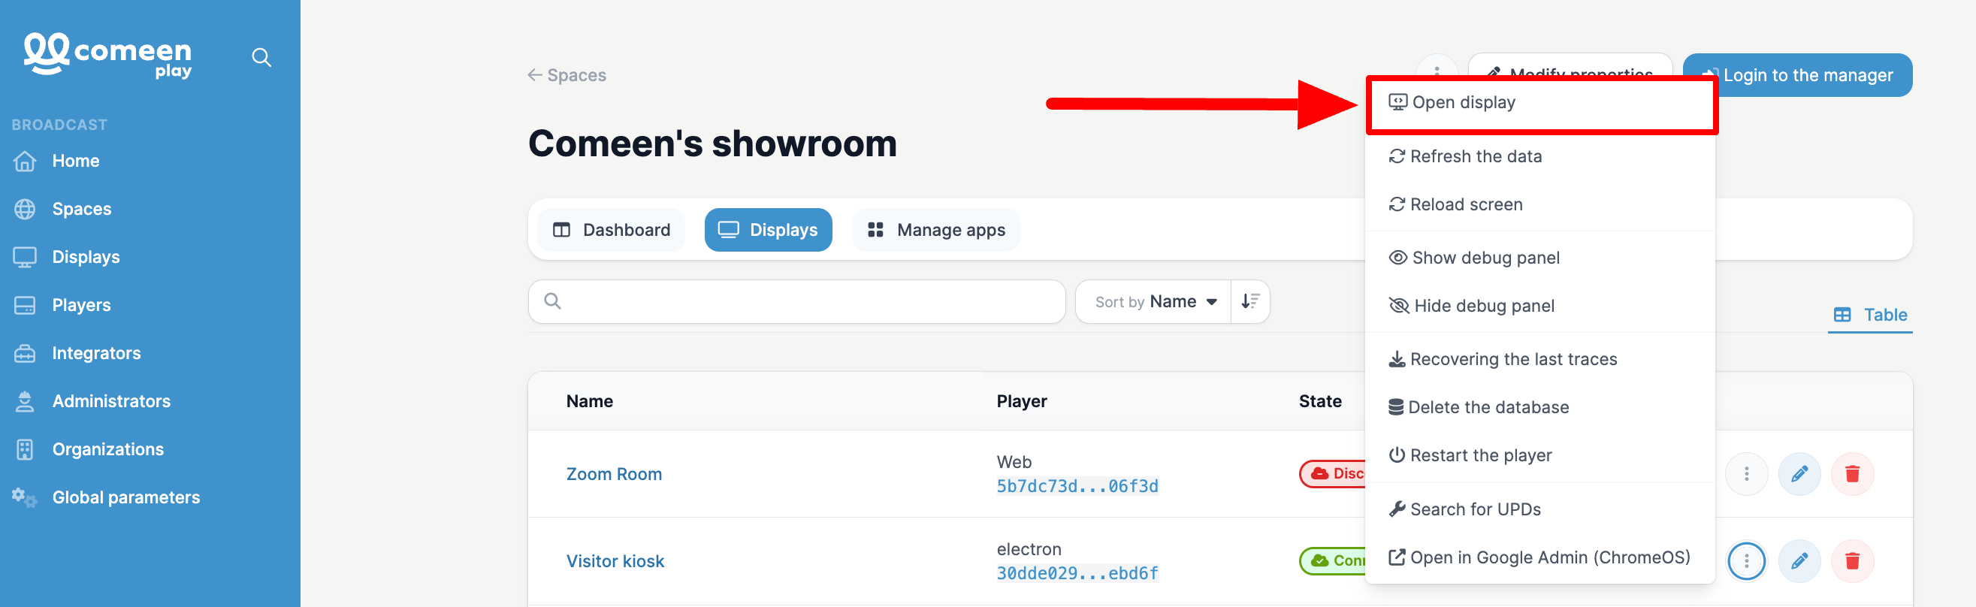The width and height of the screenshot is (1976, 607).
Task: Click the Integrators toolbox icon
Action: pyautogui.click(x=25, y=354)
